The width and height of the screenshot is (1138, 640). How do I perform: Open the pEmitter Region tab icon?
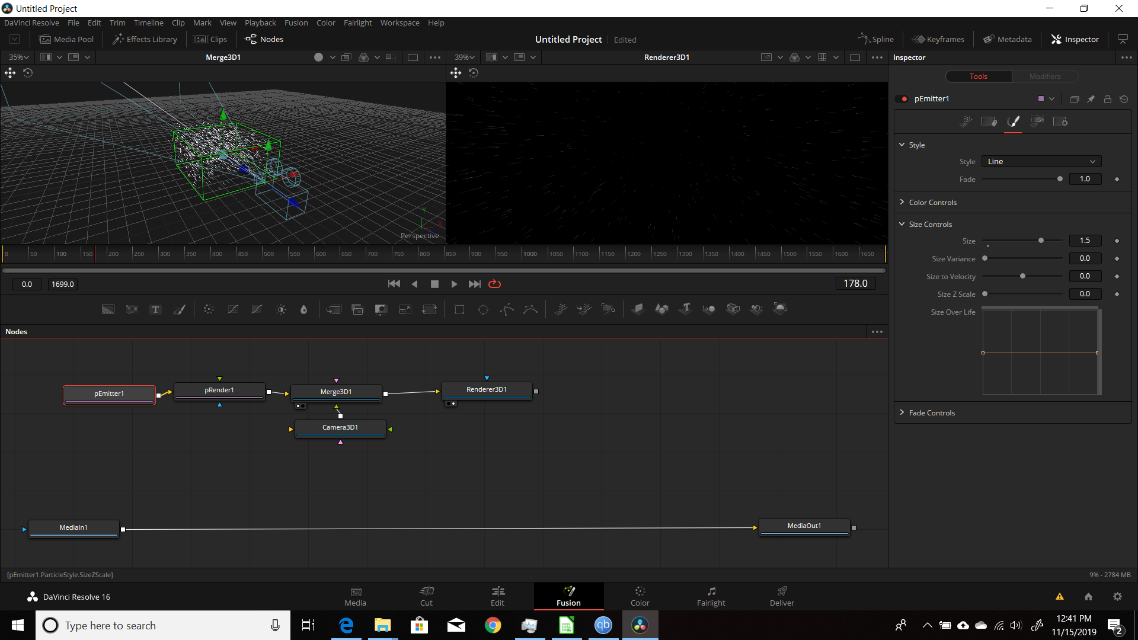point(1037,121)
